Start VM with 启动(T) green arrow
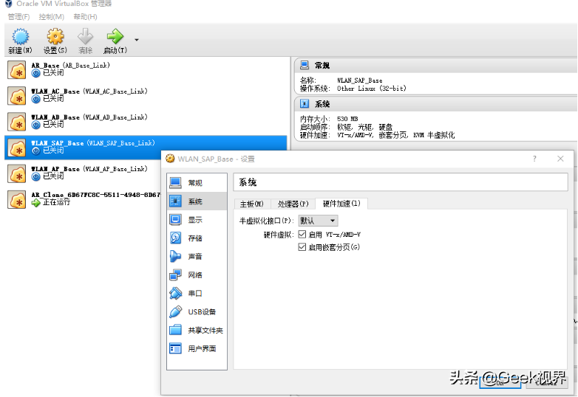Image resolution: width=578 pixels, height=397 pixels. (115, 37)
